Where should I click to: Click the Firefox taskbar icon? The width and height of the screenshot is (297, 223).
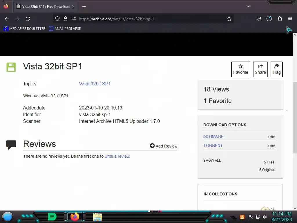pos(75,217)
